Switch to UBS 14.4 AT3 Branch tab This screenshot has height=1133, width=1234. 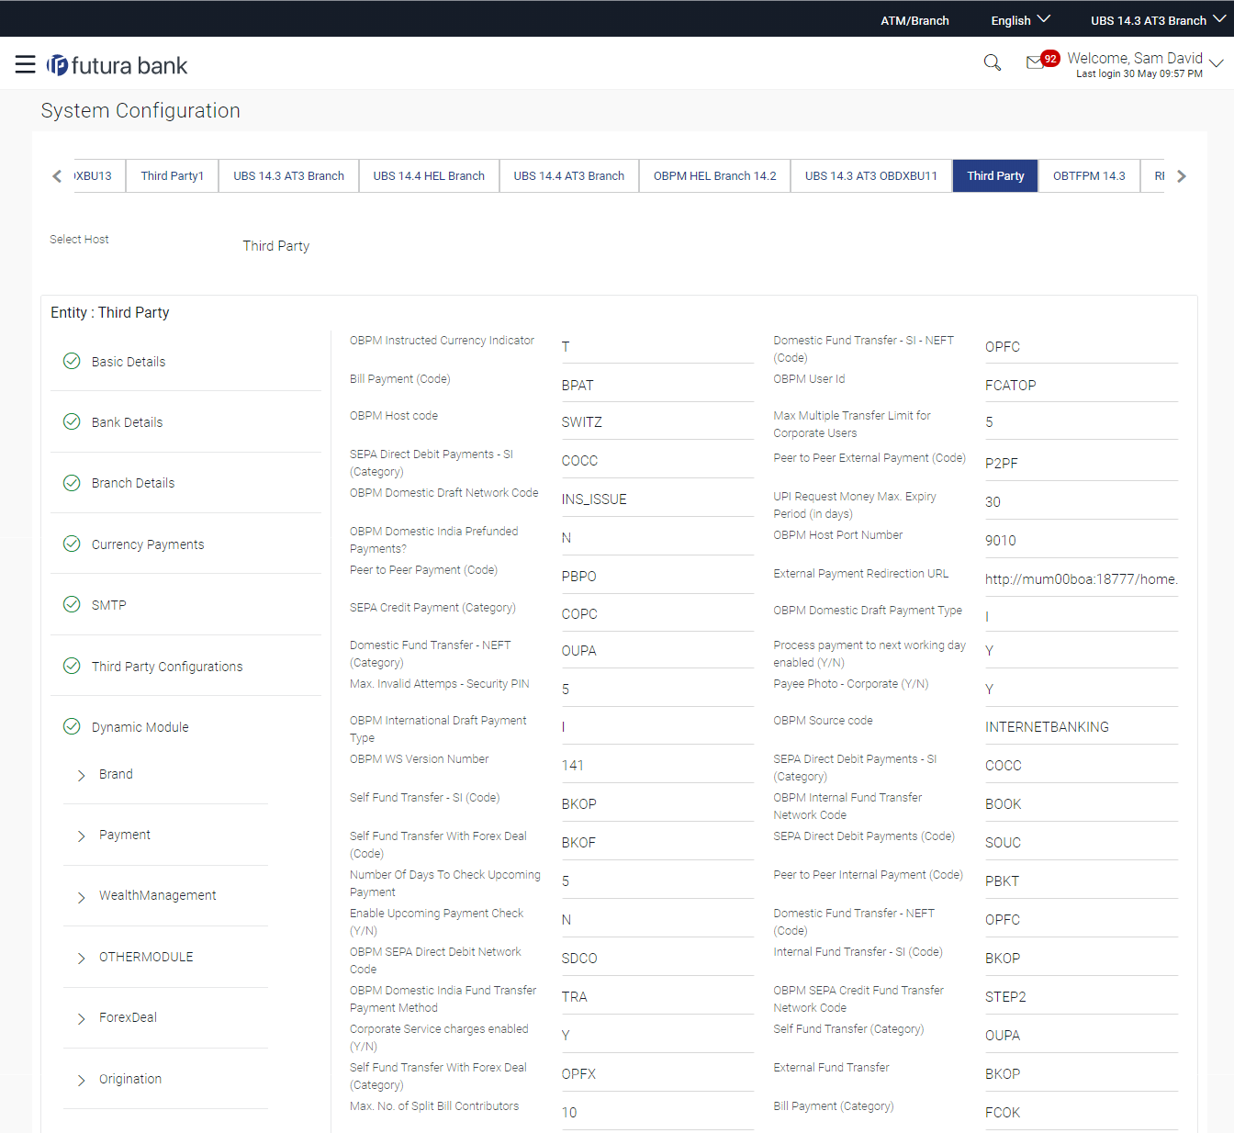(x=569, y=175)
